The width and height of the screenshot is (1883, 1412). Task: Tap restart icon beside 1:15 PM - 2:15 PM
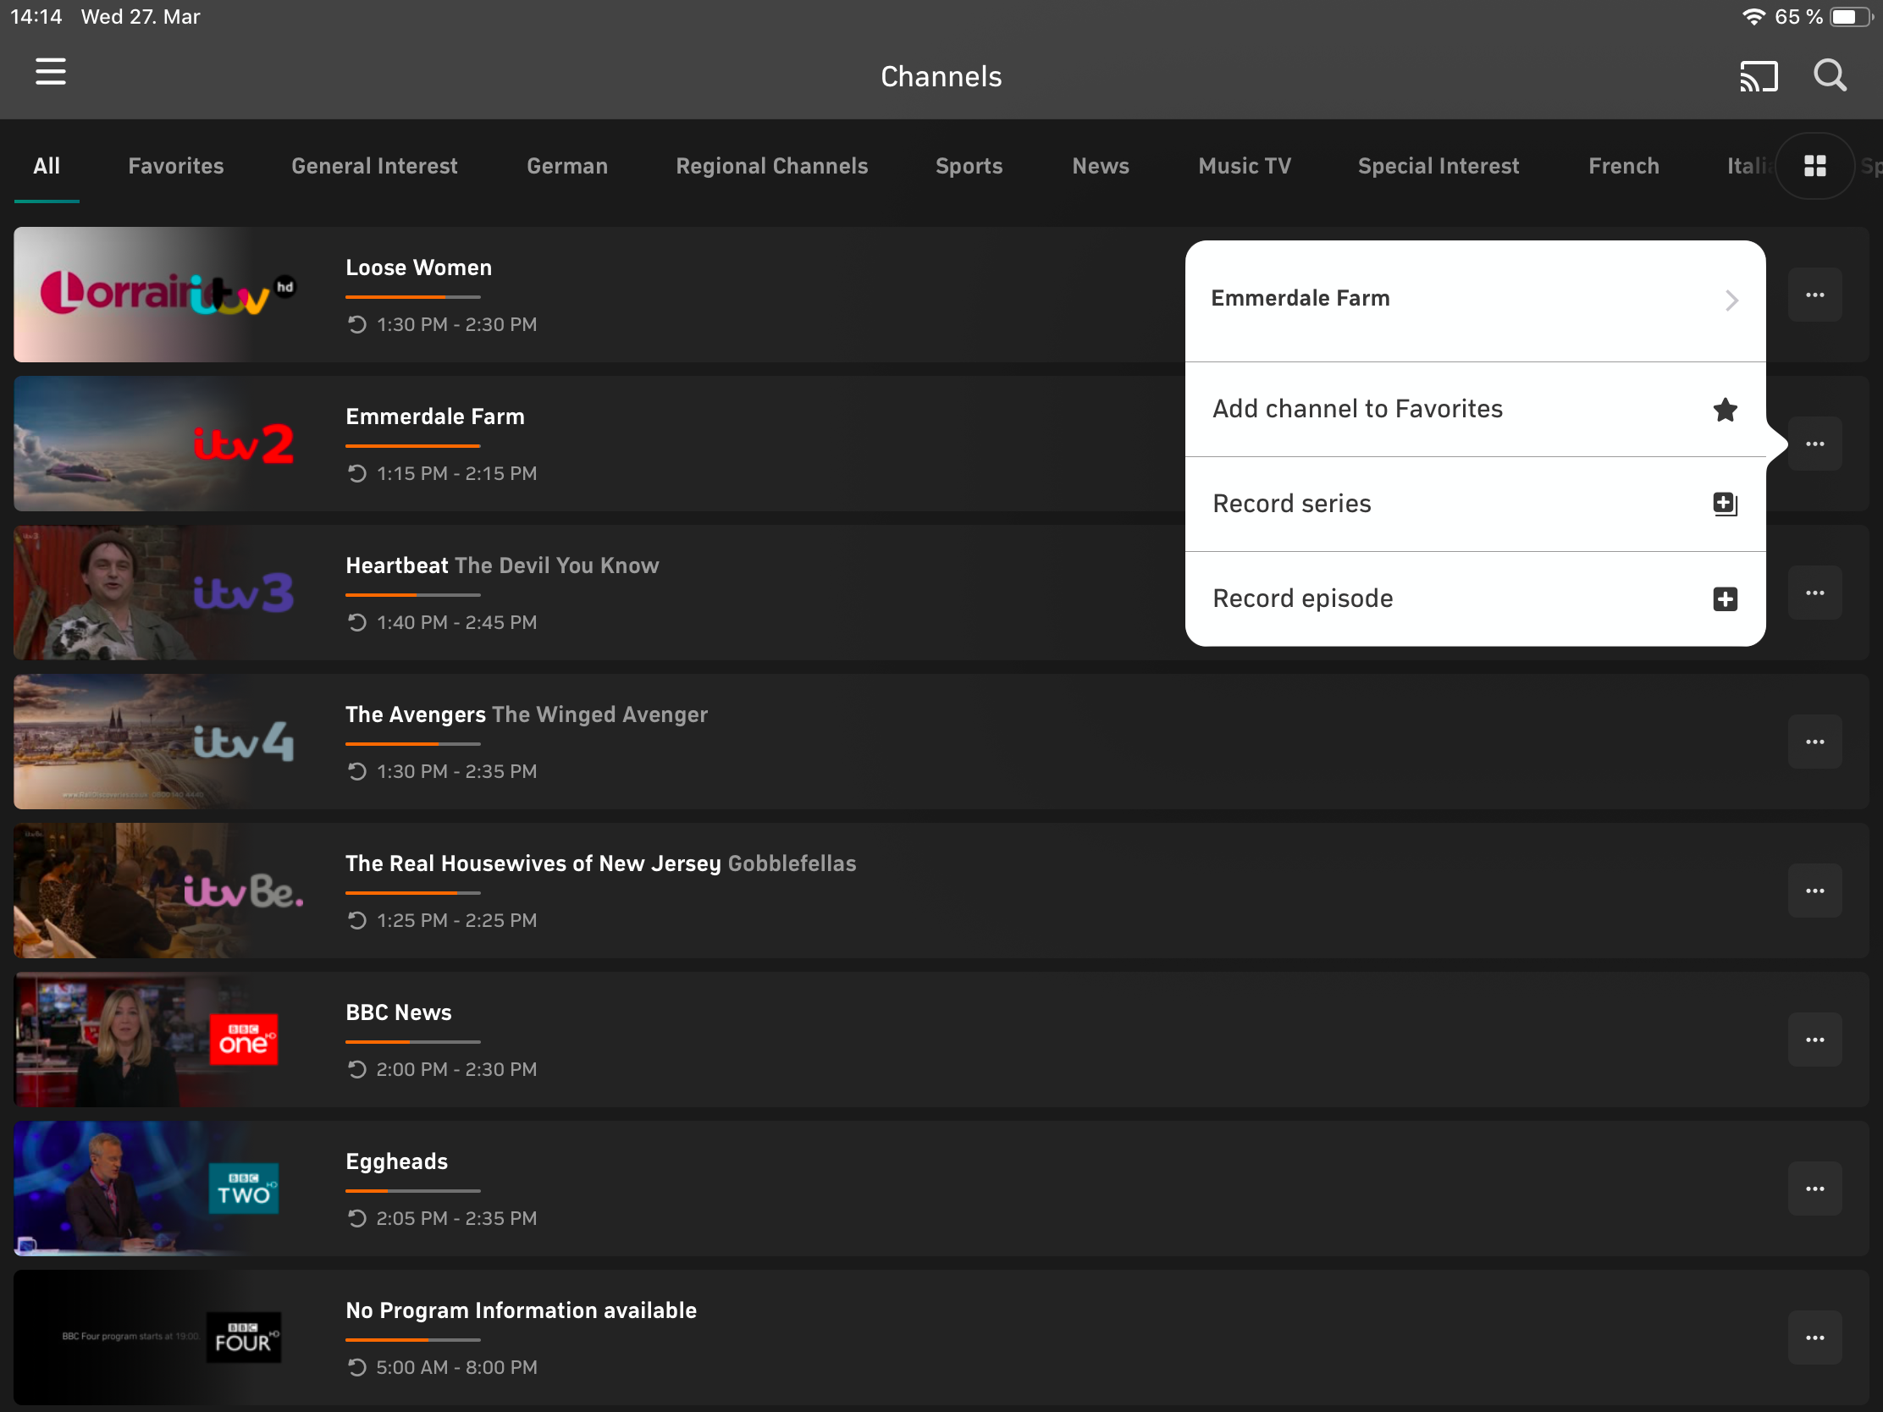tap(357, 473)
